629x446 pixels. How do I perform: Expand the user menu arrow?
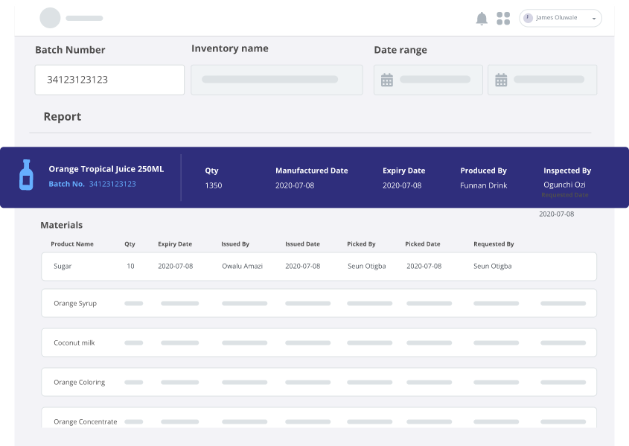[x=593, y=19]
